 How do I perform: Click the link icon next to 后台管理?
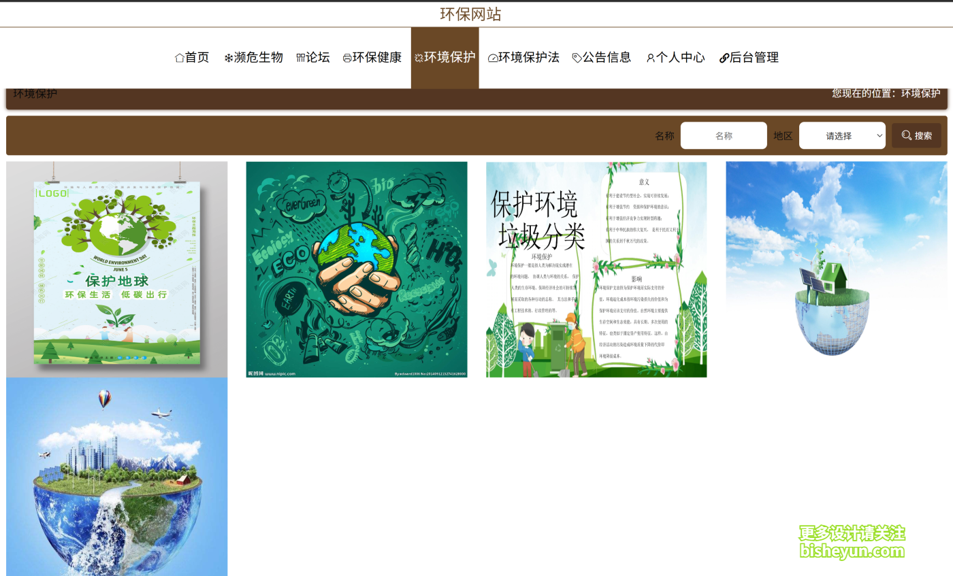pyautogui.click(x=723, y=57)
